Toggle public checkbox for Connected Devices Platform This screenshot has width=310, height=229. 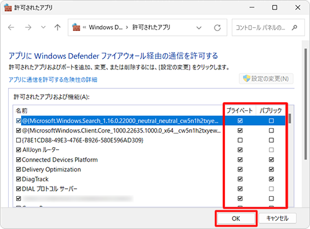click(x=272, y=160)
